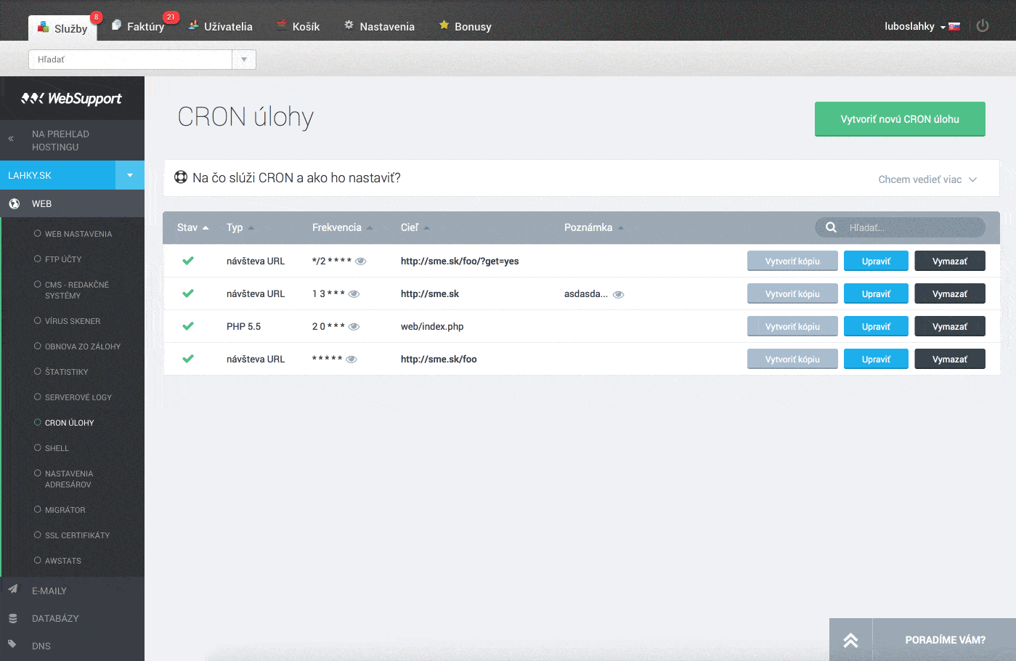Expand Chcem vedieť viac section
Image resolution: width=1016 pixels, height=661 pixels.
(927, 179)
